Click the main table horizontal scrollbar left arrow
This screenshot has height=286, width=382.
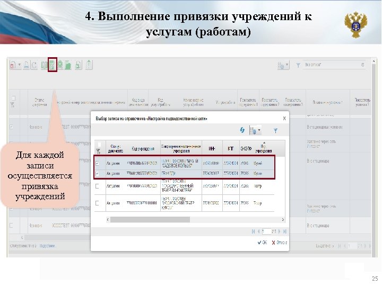tap(22, 237)
